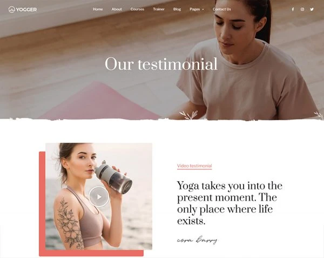Click the Yogger logo

(x=23, y=10)
